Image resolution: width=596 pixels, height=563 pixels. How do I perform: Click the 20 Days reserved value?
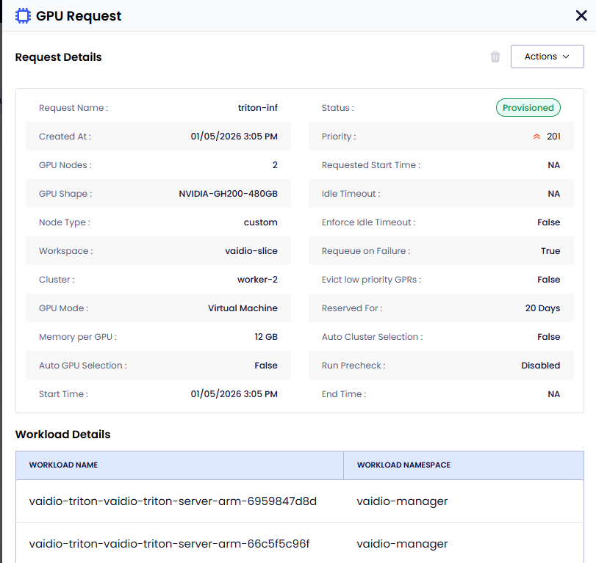point(542,308)
